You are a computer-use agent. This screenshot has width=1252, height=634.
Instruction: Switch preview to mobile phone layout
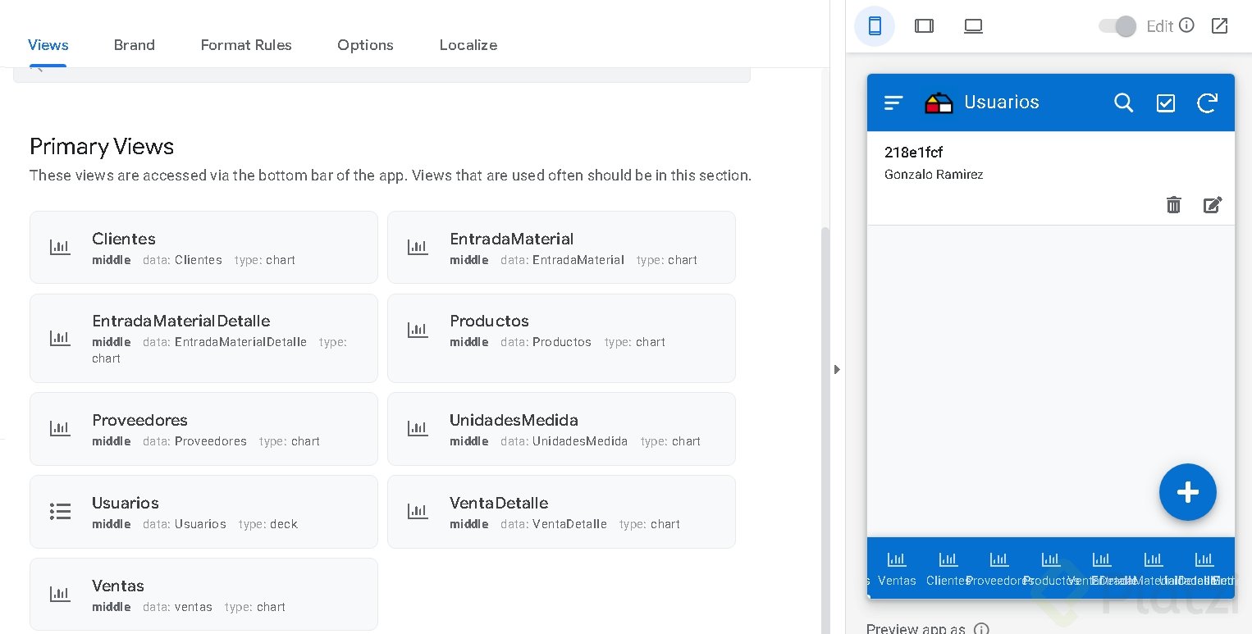pyautogui.click(x=875, y=26)
